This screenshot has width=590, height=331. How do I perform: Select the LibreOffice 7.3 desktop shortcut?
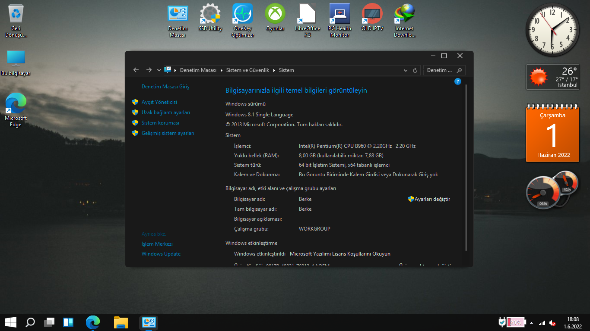pos(308,20)
